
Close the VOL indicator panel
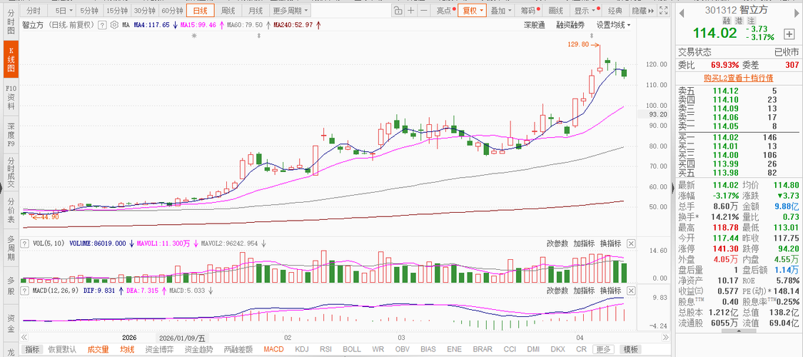pos(631,243)
